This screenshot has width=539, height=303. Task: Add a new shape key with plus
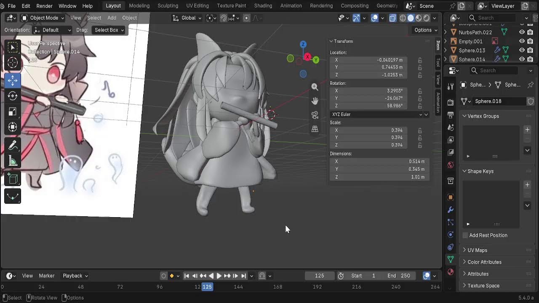(527, 185)
